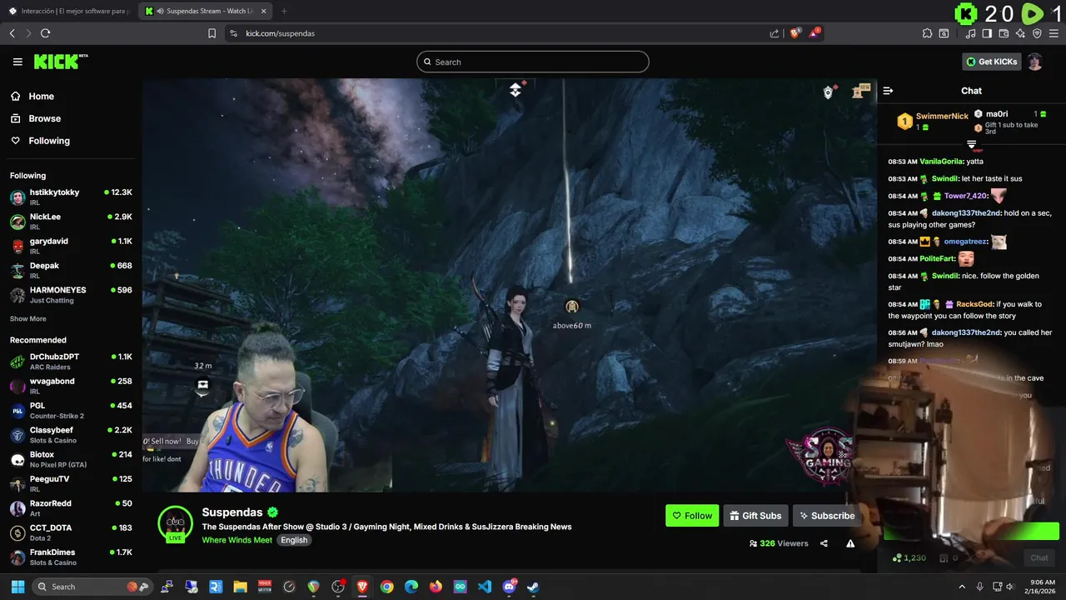Screen dimensions: 1066x600
Task: Click the address bar URL
Action: point(280,33)
